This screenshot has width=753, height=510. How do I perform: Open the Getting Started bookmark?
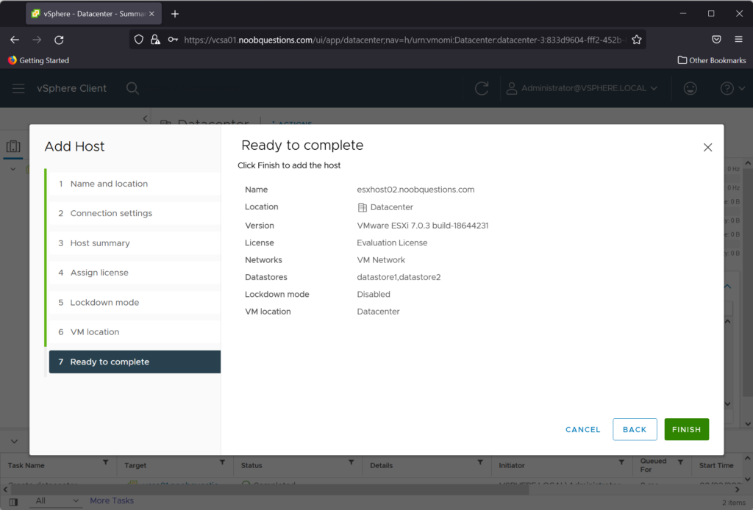click(38, 60)
